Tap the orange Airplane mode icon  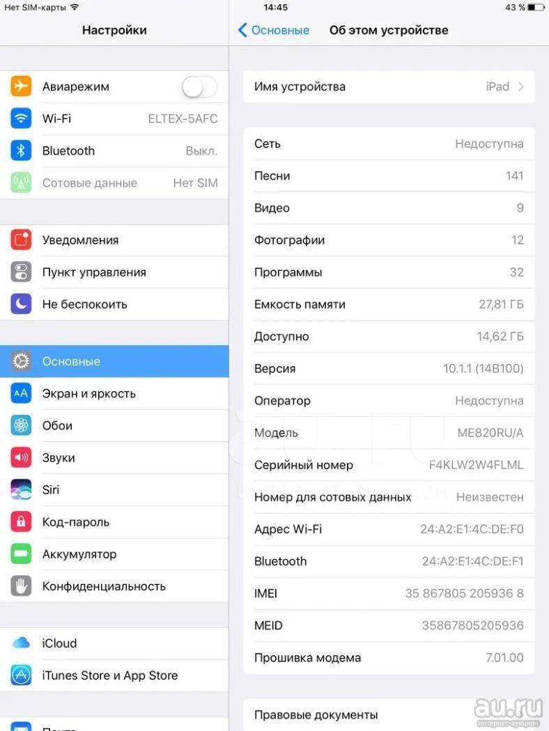21,86
